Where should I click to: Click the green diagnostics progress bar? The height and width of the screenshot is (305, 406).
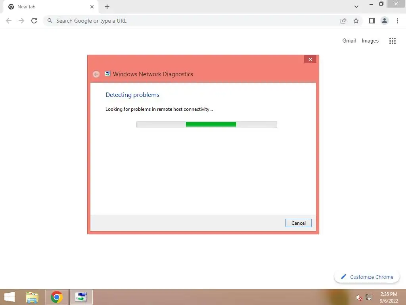207,124
